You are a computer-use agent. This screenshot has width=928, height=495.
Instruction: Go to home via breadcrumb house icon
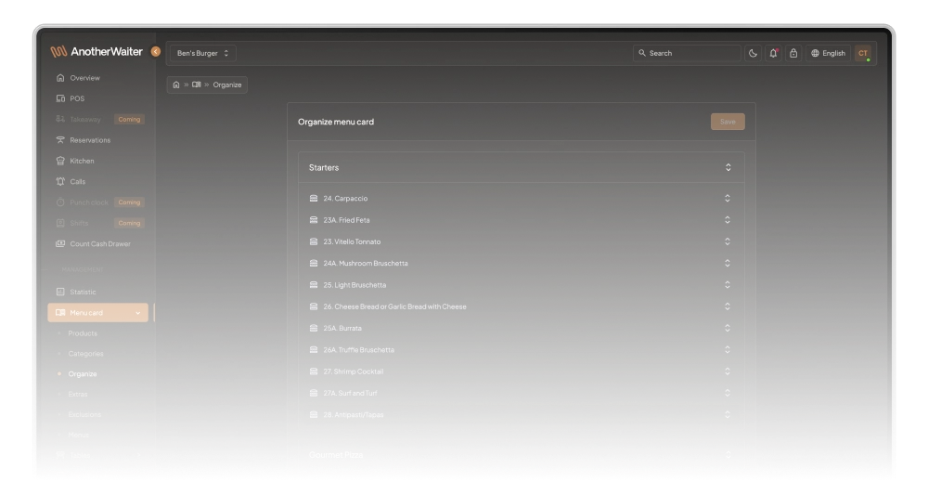pos(176,85)
